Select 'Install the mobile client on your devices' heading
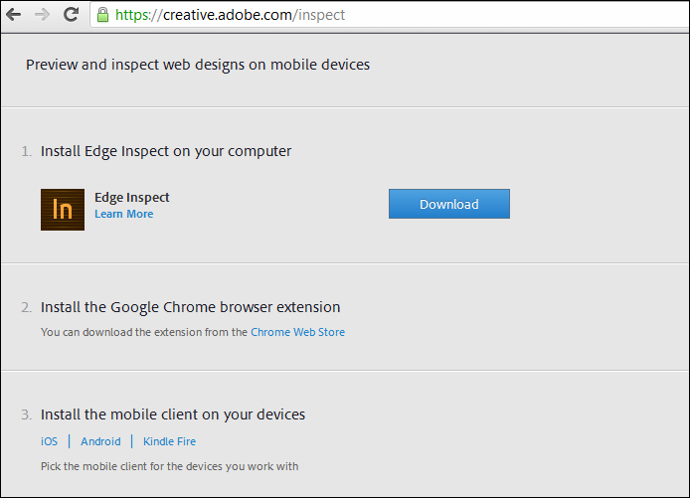Image resolution: width=690 pixels, height=498 pixels. (173, 415)
